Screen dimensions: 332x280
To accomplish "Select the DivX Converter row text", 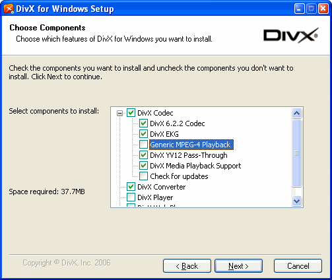I will pos(162,187).
